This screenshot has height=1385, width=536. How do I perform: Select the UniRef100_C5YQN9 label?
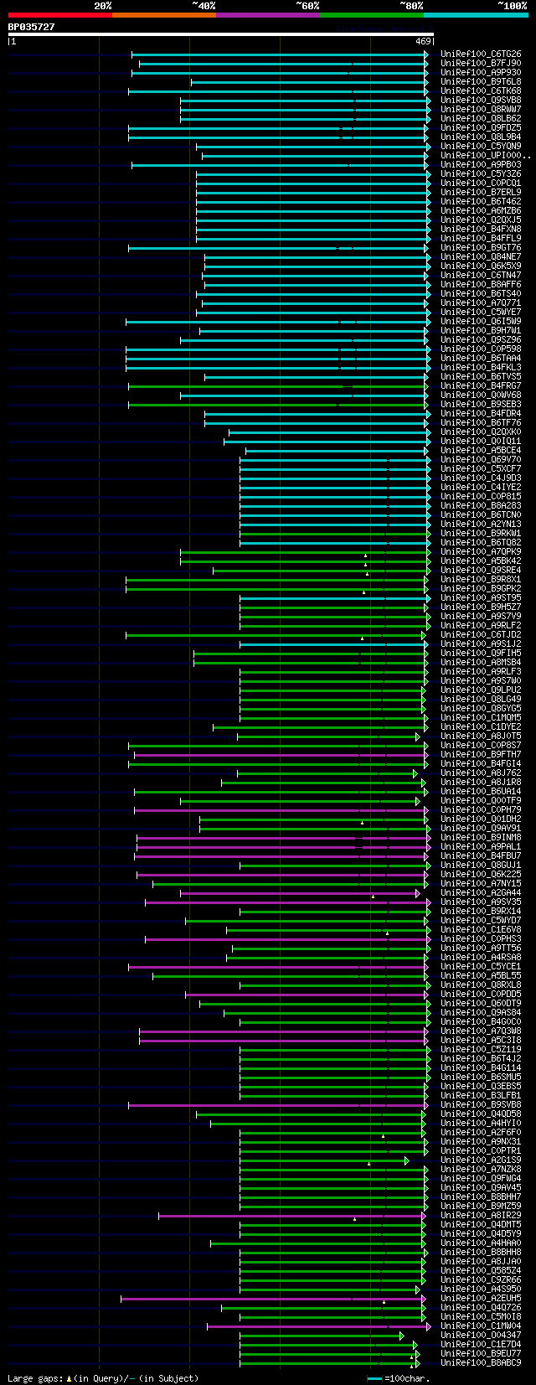tap(481, 146)
